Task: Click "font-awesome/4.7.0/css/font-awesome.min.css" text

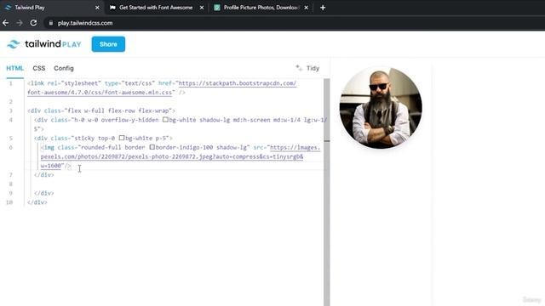Action: tap(100, 93)
